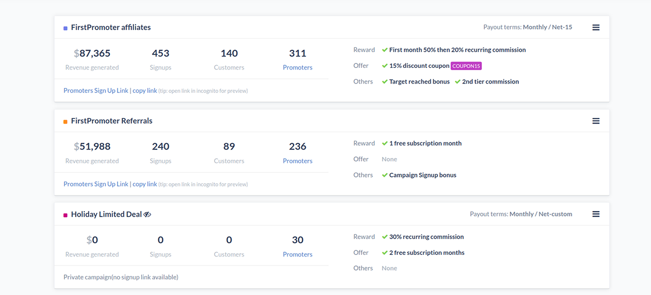Click copy link in FirstPromoter Referrals card
The height and width of the screenshot is (295, 651).
click(x=145, y=184)
